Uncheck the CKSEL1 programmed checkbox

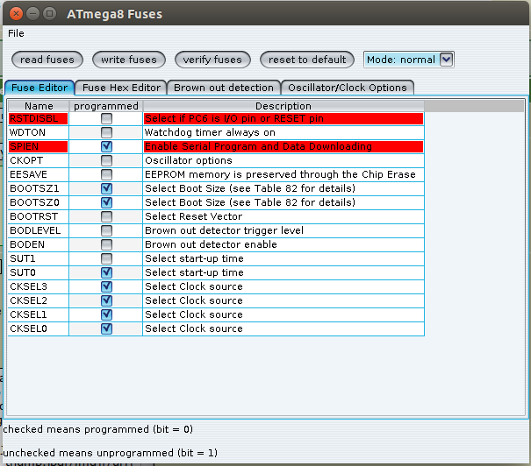[106, 315]
